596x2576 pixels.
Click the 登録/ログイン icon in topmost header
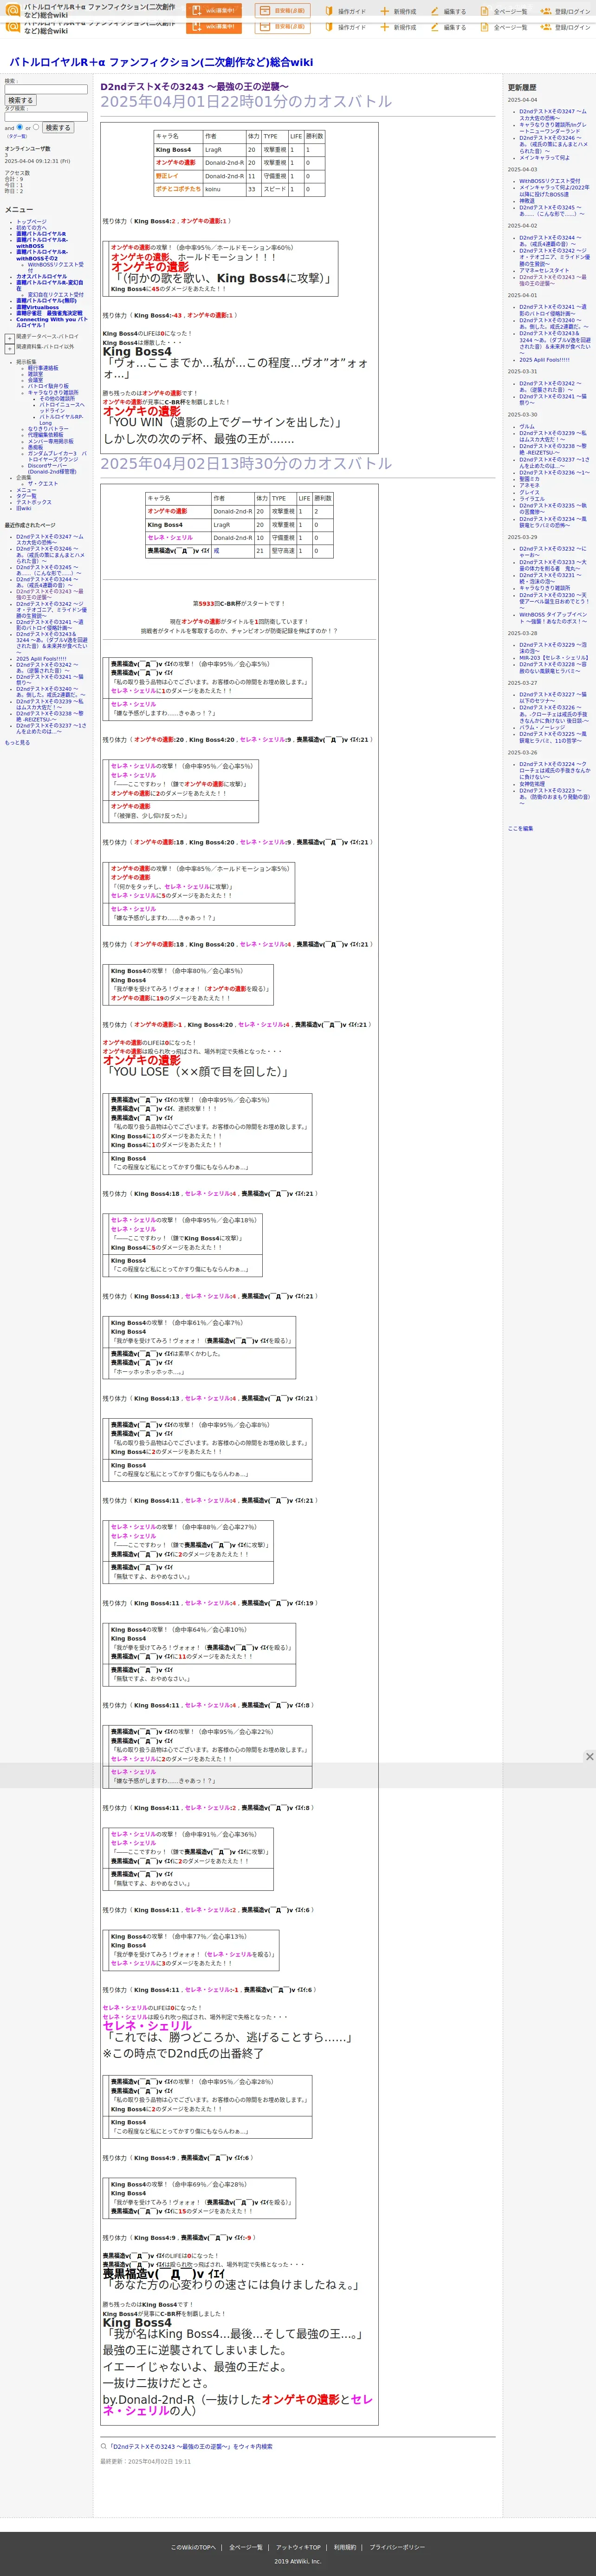pos(545,11)
